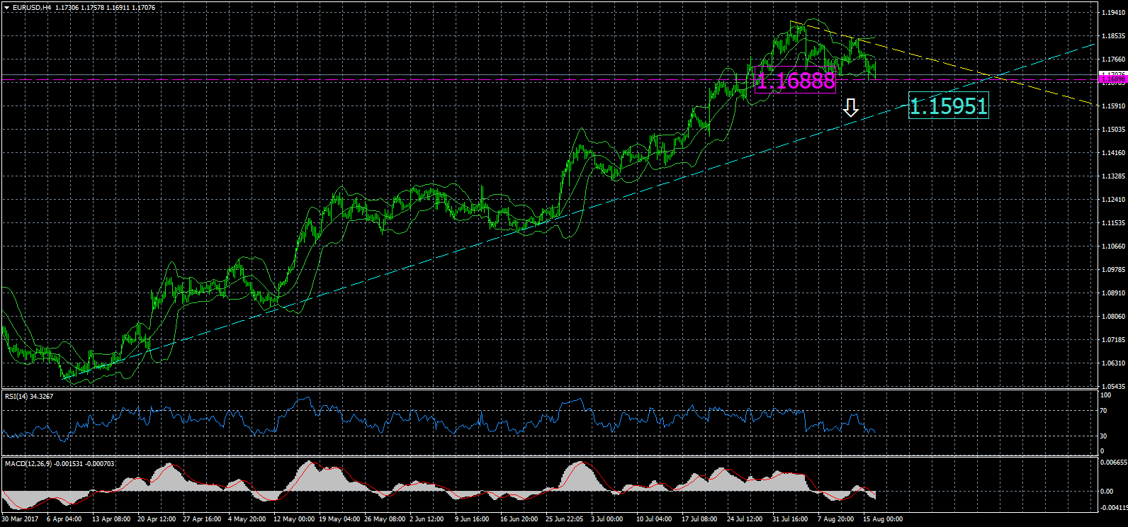
Task: Click the EURUSD,H4 chart title text
Action: click(31, 8)
